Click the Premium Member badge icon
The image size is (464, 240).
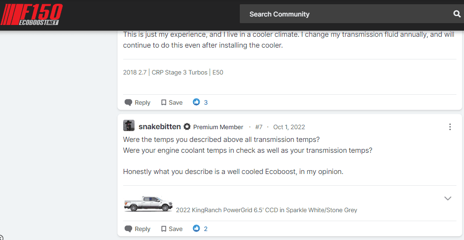[x=187, y=127]
